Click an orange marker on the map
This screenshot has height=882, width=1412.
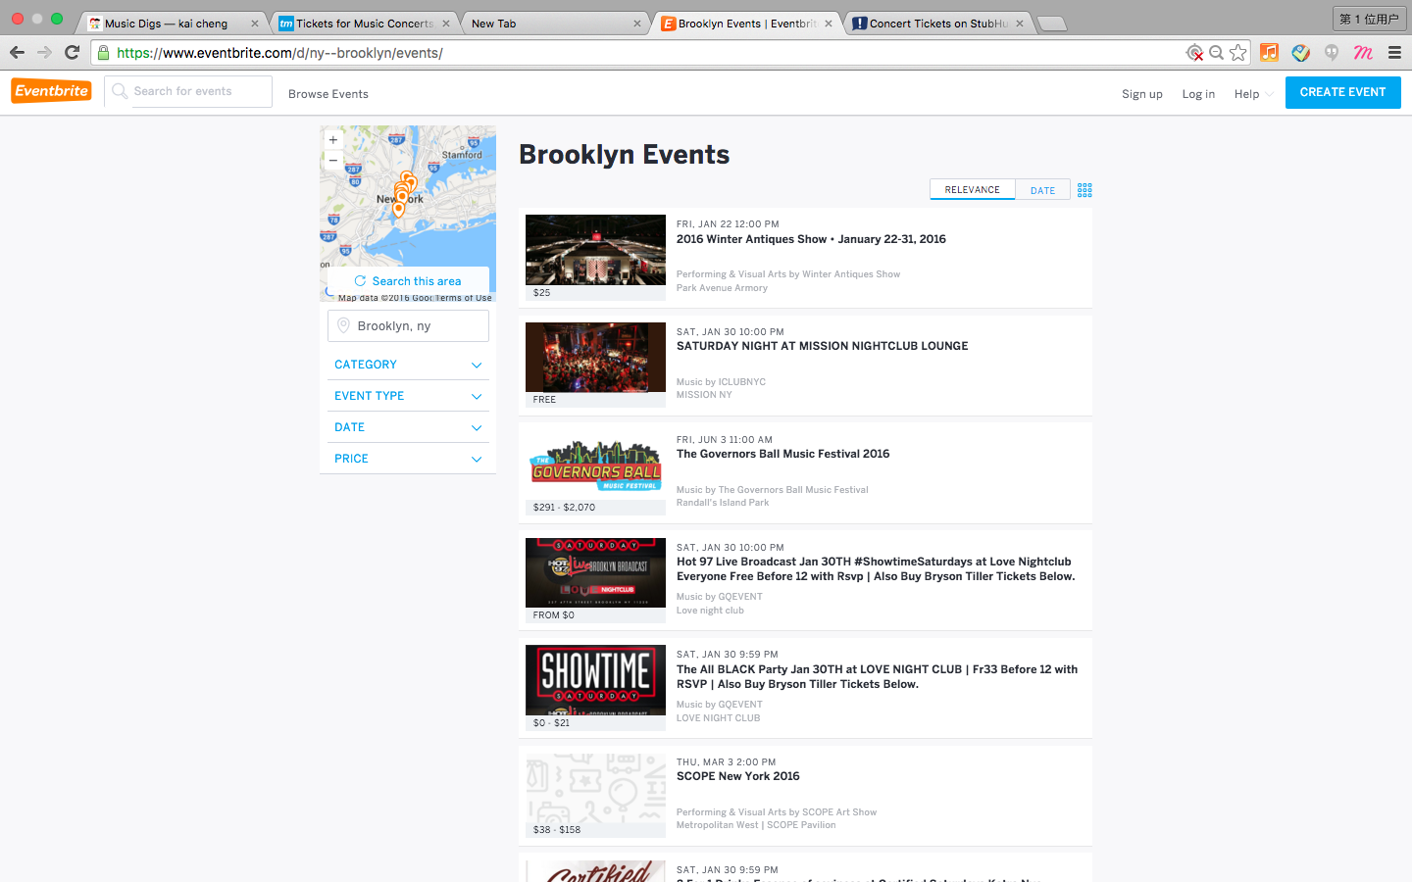(x=398, y=209)
